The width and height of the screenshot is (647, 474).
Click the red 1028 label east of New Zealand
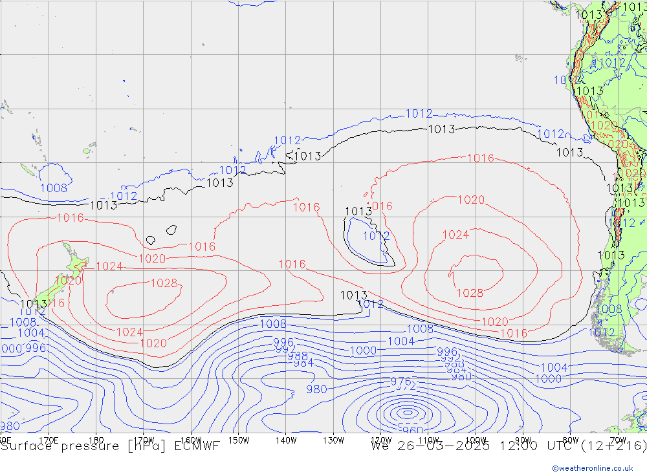[x=164, y=283]
